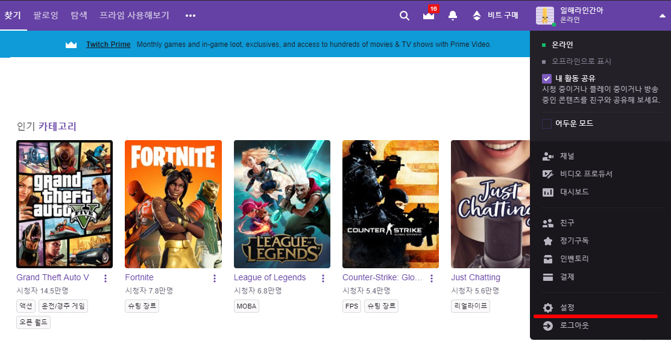Open 프라임 사용해보기 tab
Image resolution: width=671 pixels, height=341 pixels.
coord(134,16)
